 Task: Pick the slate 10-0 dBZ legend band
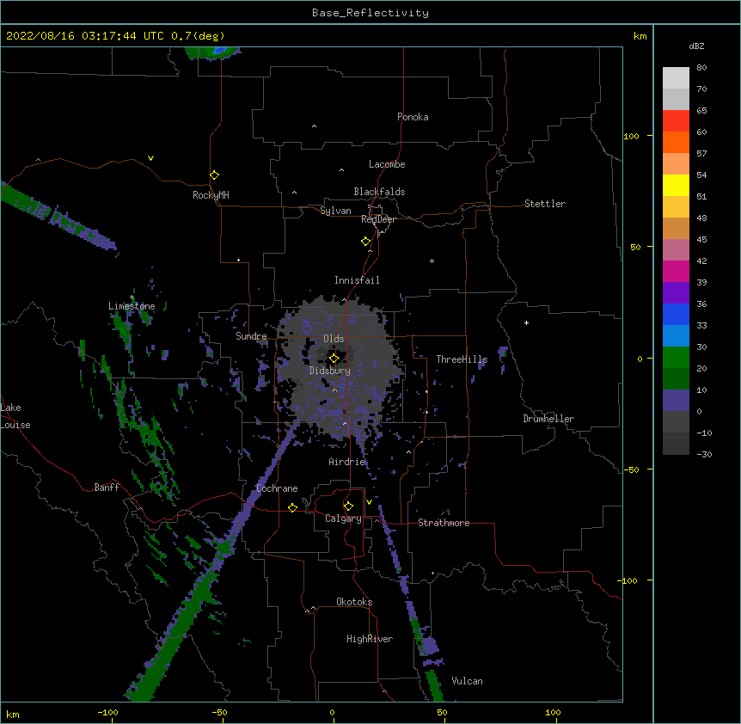coord(676,401)
